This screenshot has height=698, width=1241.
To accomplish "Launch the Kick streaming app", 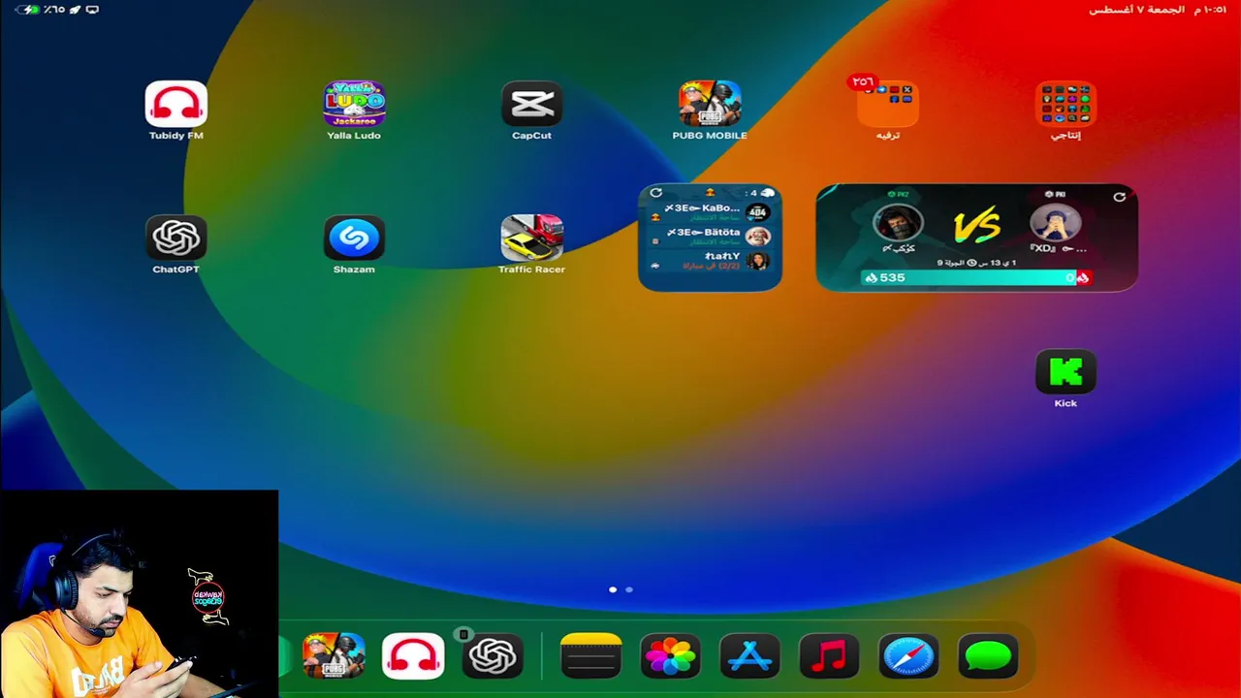I will pos(1066,371).
